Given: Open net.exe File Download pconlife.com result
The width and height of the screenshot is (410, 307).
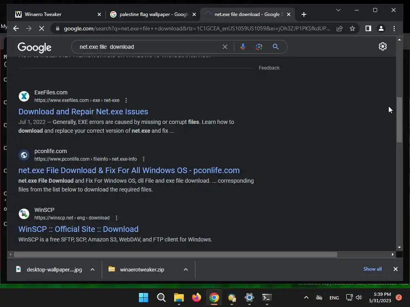Looking at the screenshot, I should 129,170.
